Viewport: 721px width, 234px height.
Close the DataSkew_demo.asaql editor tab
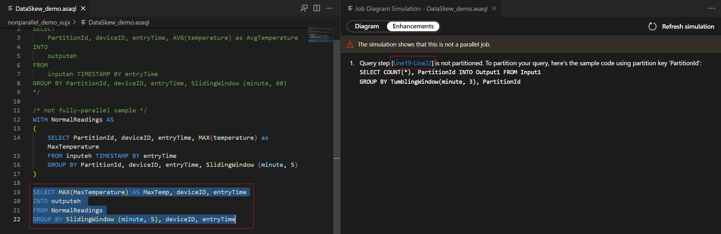point(83,8)
